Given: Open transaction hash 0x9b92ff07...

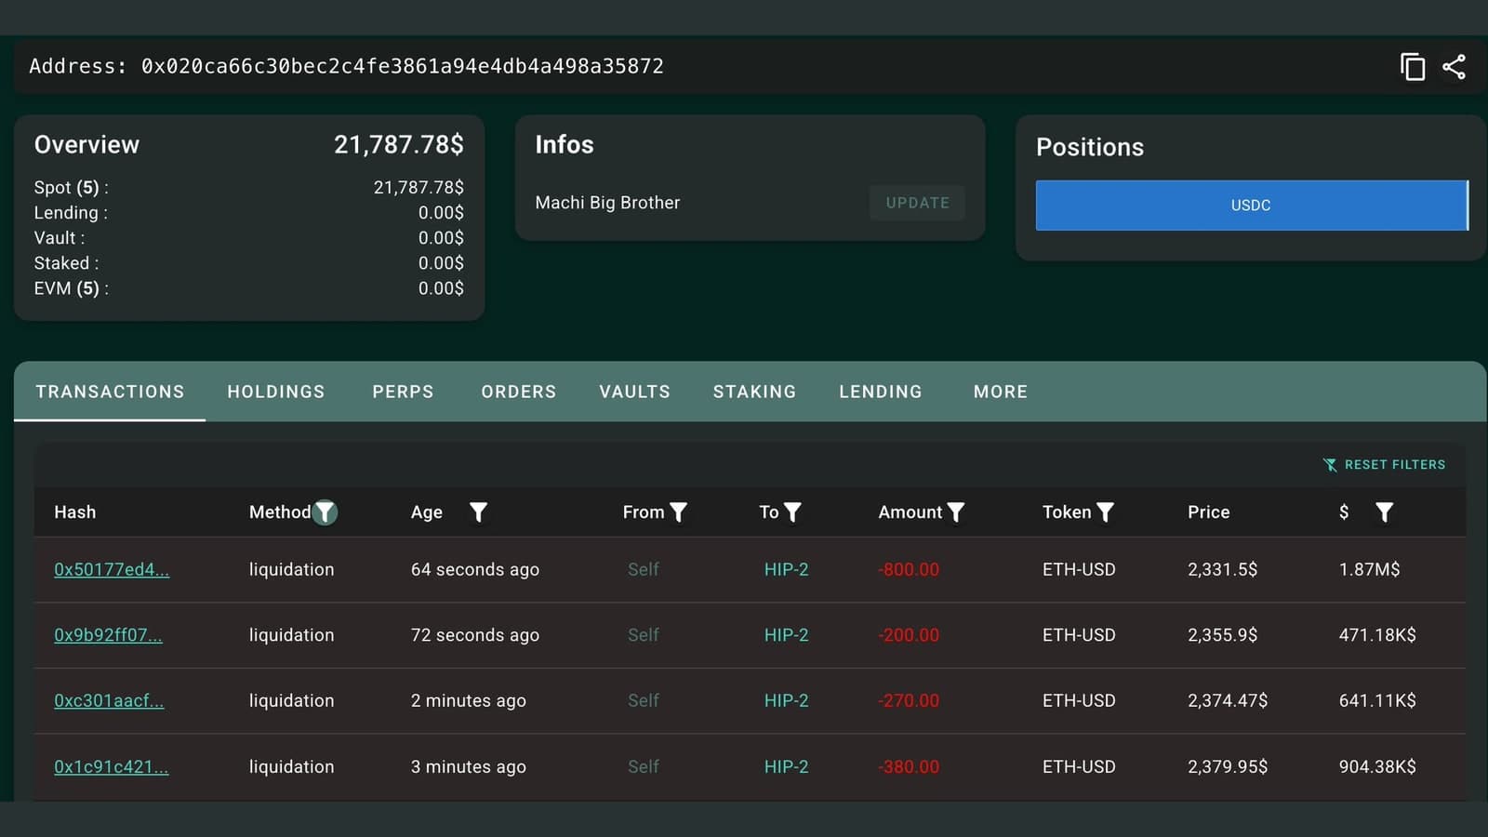Looking at the screenshot, I should click(108, 635).
